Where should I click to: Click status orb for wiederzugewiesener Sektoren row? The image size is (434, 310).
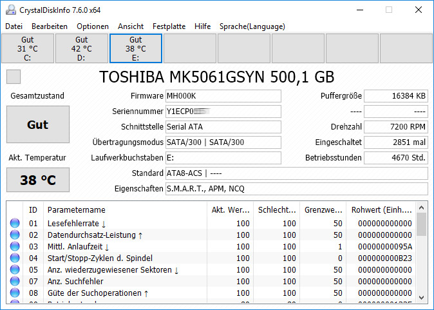pos(15,269)
